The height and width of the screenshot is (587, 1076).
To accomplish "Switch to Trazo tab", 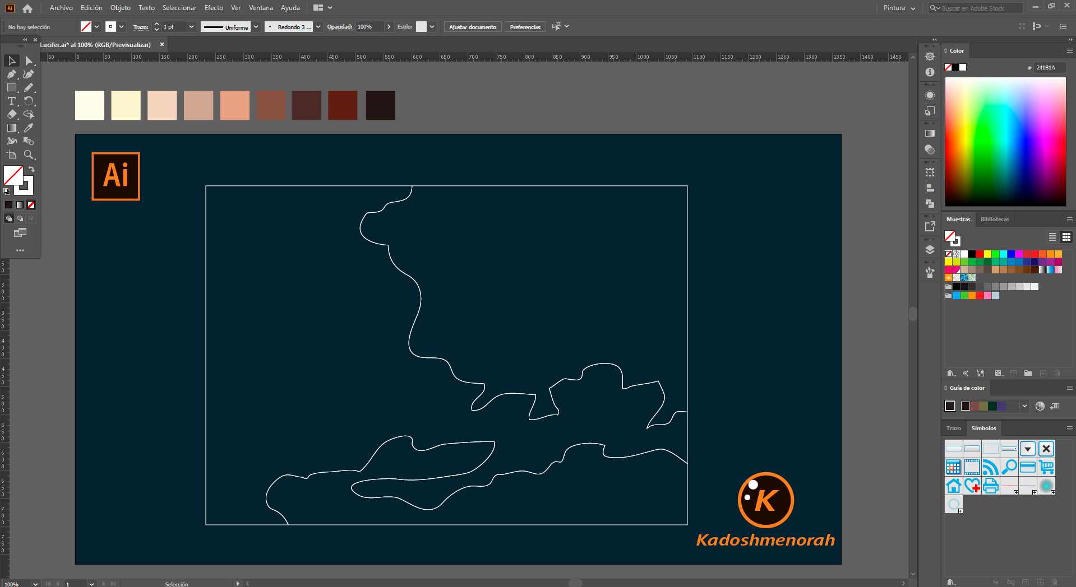I will [x=954, y=428].
